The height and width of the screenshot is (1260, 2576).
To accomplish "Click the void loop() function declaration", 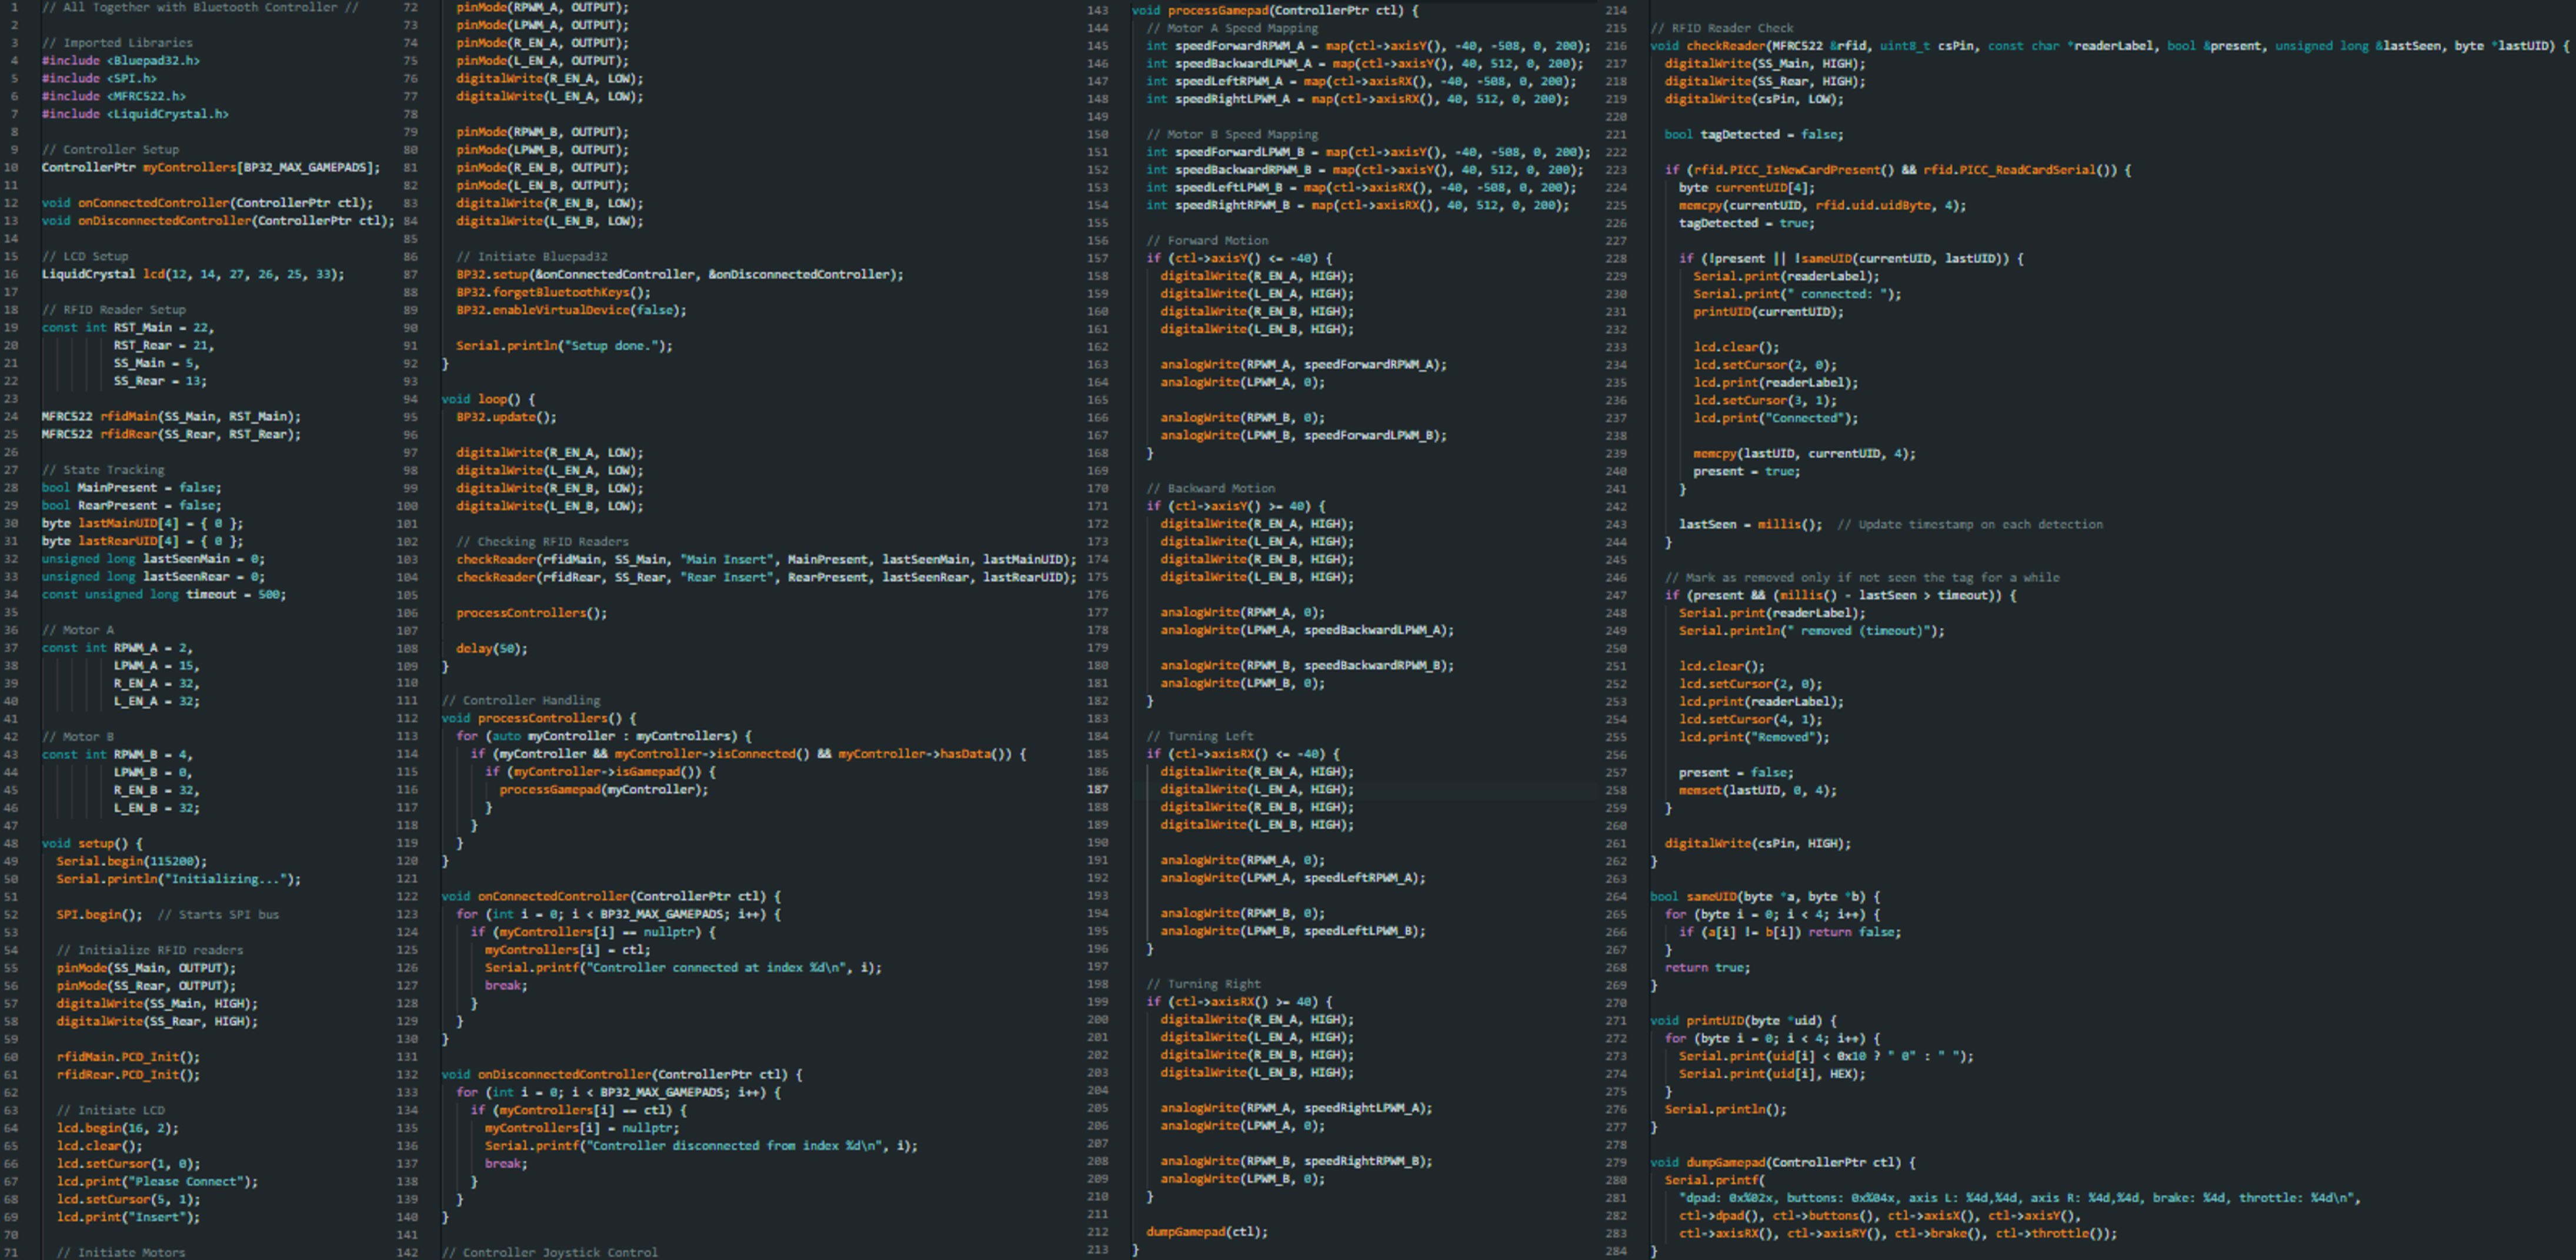I will 488,398.
